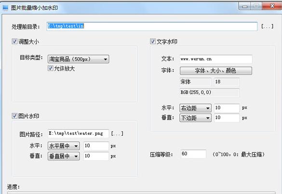Screen dimensions: 282x194
Task: Uncheck the 允许放大 option
Action: pyautogui.click(x=51, y=68)
